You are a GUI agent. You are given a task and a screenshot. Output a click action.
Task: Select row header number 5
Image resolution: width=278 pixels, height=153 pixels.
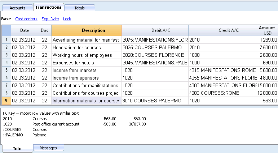tap(6, 70)
